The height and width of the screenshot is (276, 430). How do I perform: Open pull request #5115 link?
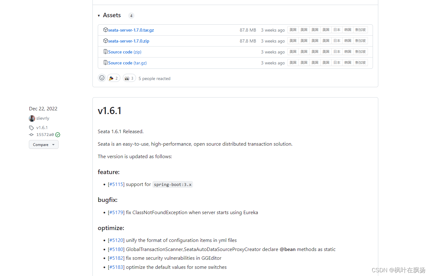click(x=116, y=184)
